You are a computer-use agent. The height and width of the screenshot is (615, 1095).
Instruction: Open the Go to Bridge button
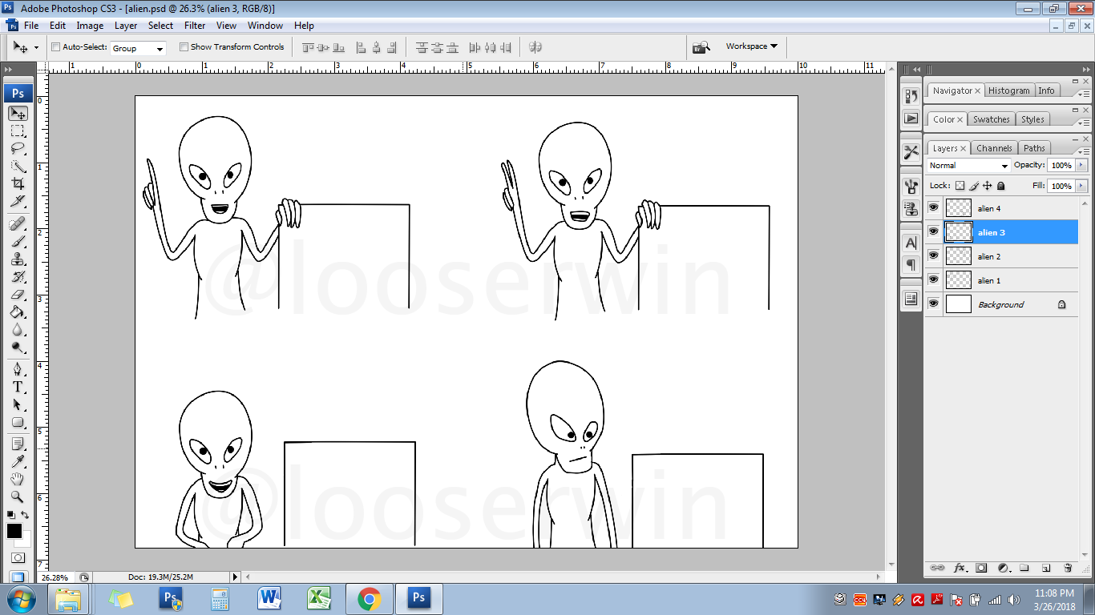pos(701,47)
